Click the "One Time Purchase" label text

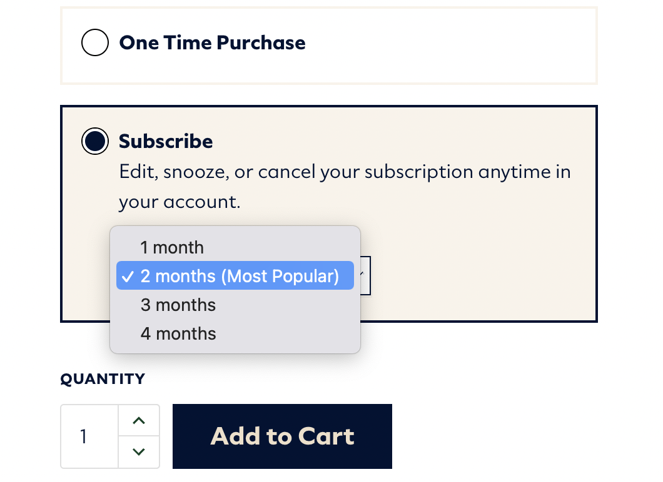point(212,42)
